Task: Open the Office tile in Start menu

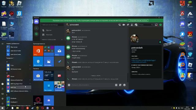Action: (x=38, y=51)
